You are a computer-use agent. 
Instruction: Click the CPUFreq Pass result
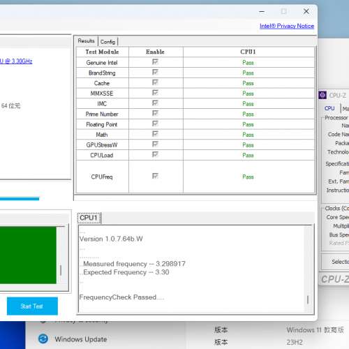coord(248,177)
